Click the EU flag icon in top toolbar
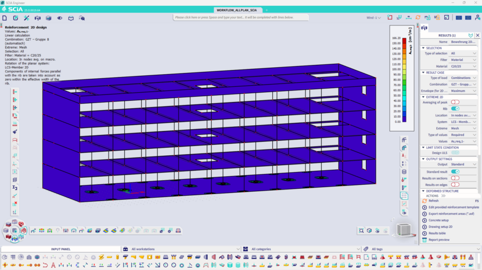482x270 pixels. click(x=459, y=18)
